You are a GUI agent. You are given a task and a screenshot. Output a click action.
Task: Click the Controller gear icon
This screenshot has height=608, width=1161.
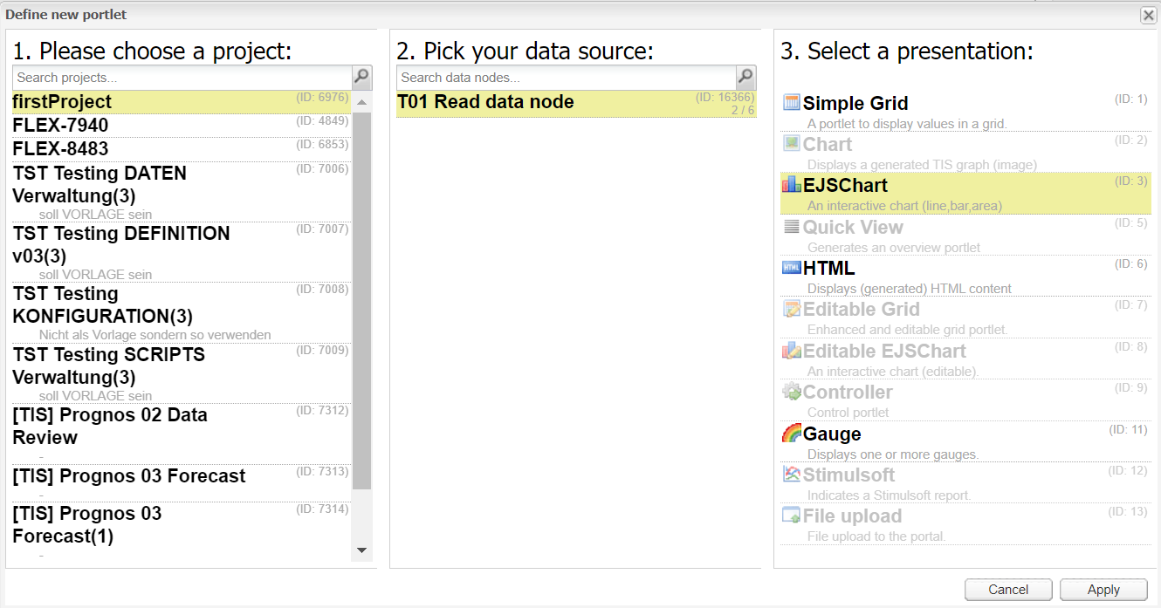click(792, 391)
